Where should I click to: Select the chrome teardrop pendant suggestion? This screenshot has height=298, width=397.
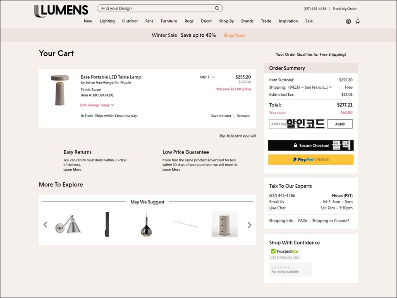click(146, 225)
